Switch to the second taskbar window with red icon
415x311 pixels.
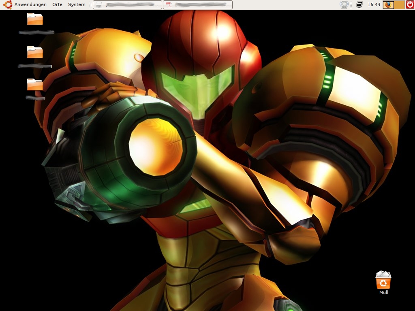pos(197,5)
